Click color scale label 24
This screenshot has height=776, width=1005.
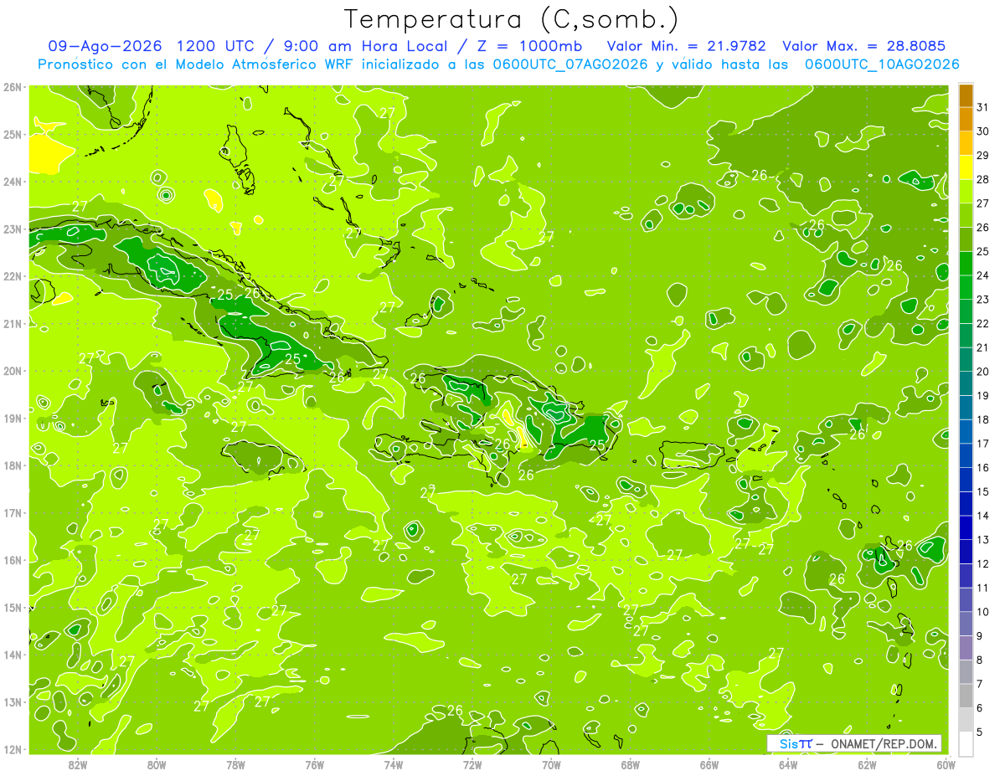coord(982,275)
